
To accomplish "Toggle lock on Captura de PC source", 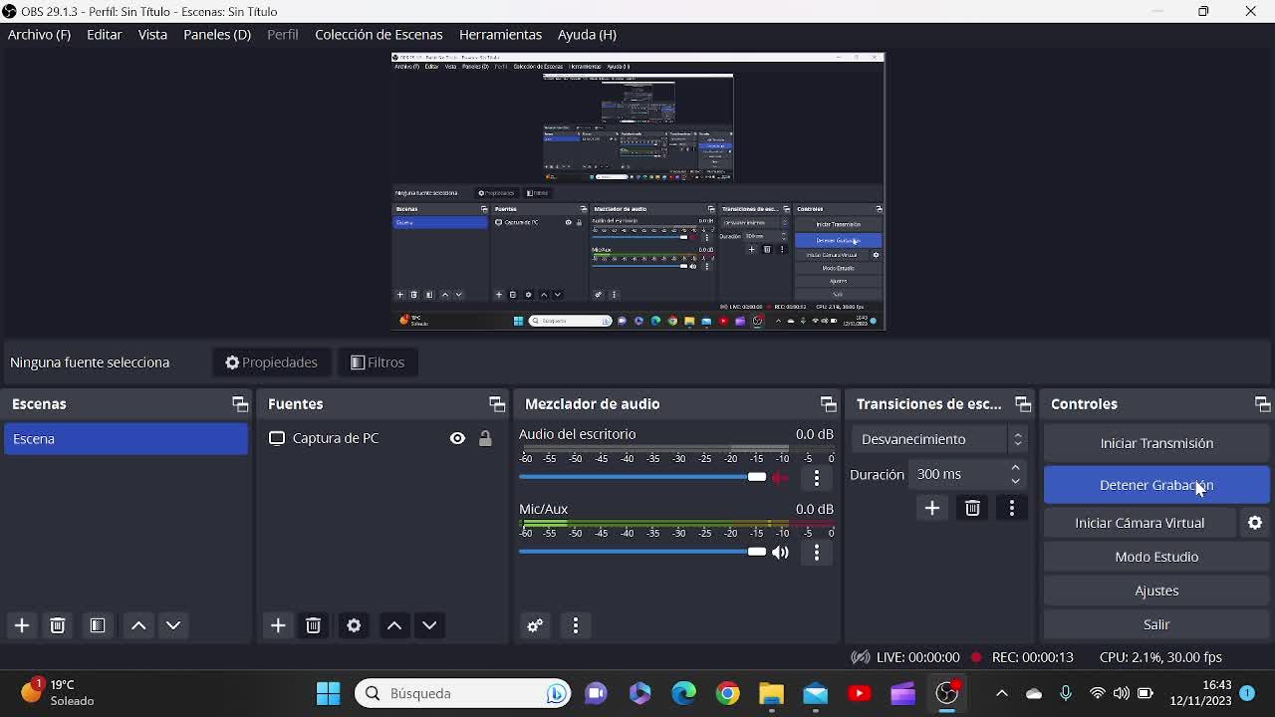I will click(485, 438).
